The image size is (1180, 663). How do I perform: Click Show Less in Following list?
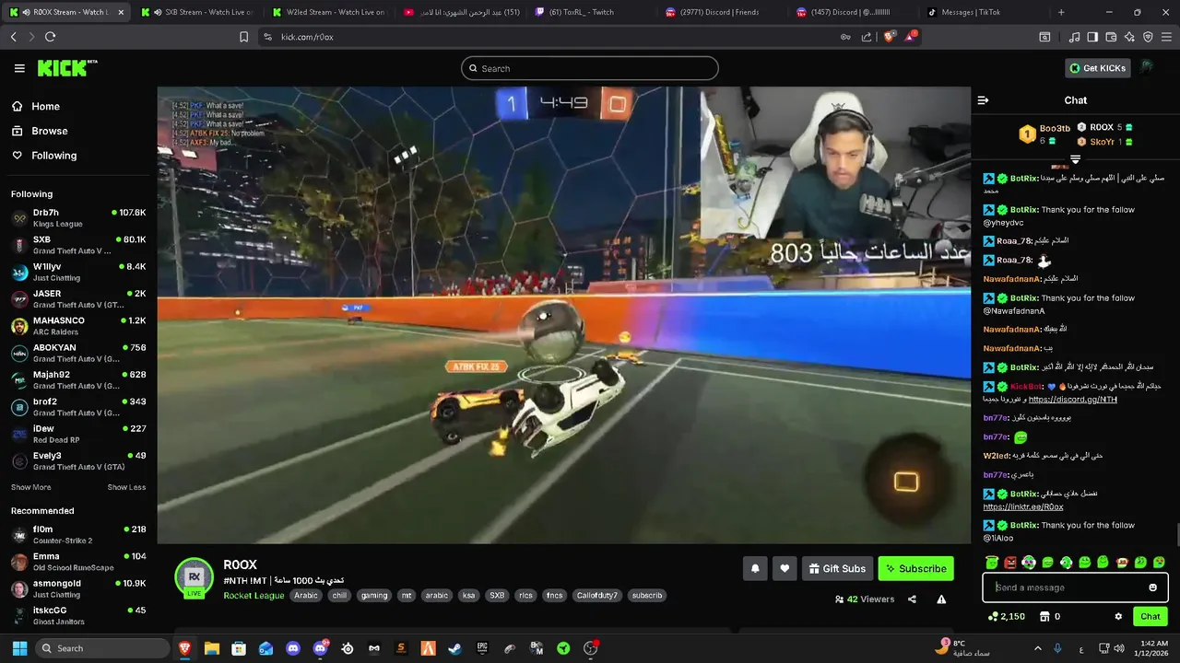point(126,487)
